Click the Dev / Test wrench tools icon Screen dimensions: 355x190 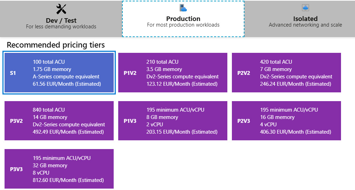tap(61, 9)
